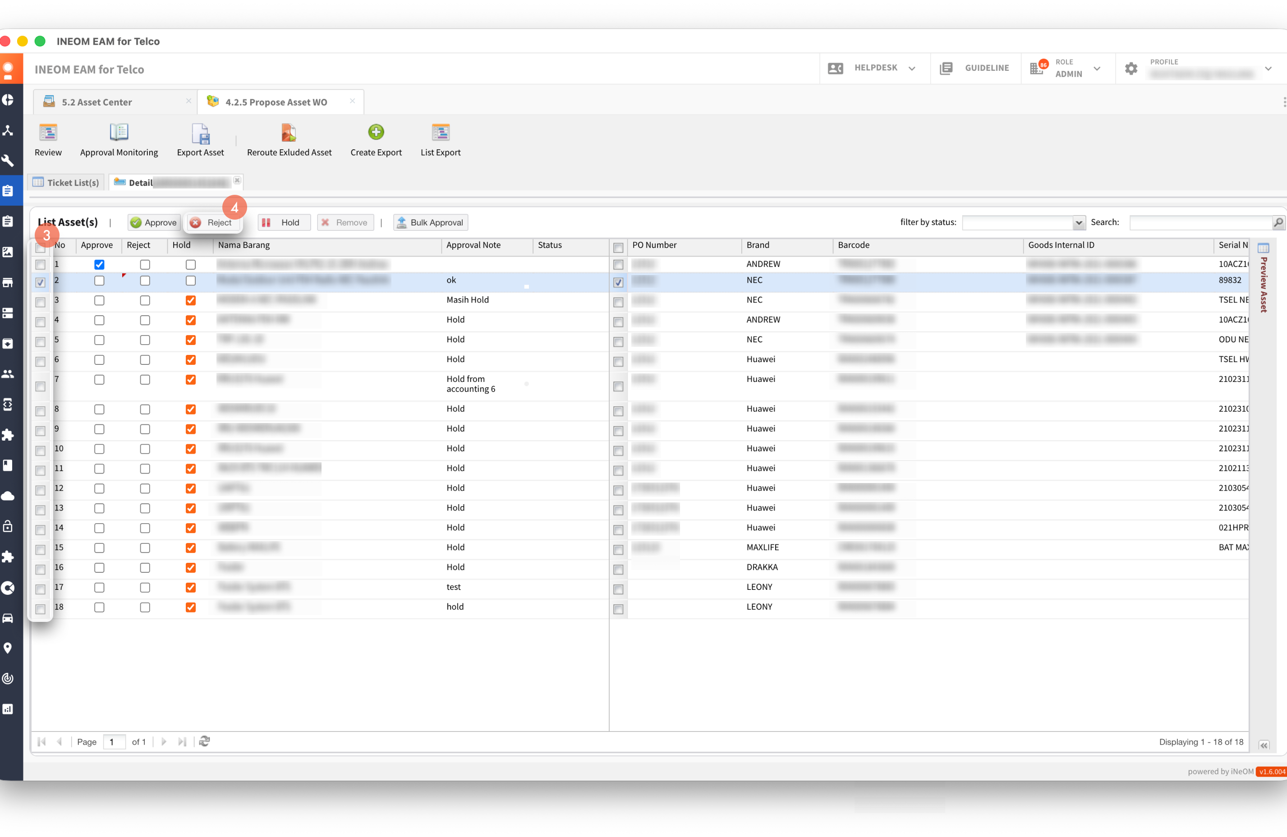Viewport: 1287px width, 837px height.
Task: Click the Reject button above the list
Action: click(x=212, y=223)
